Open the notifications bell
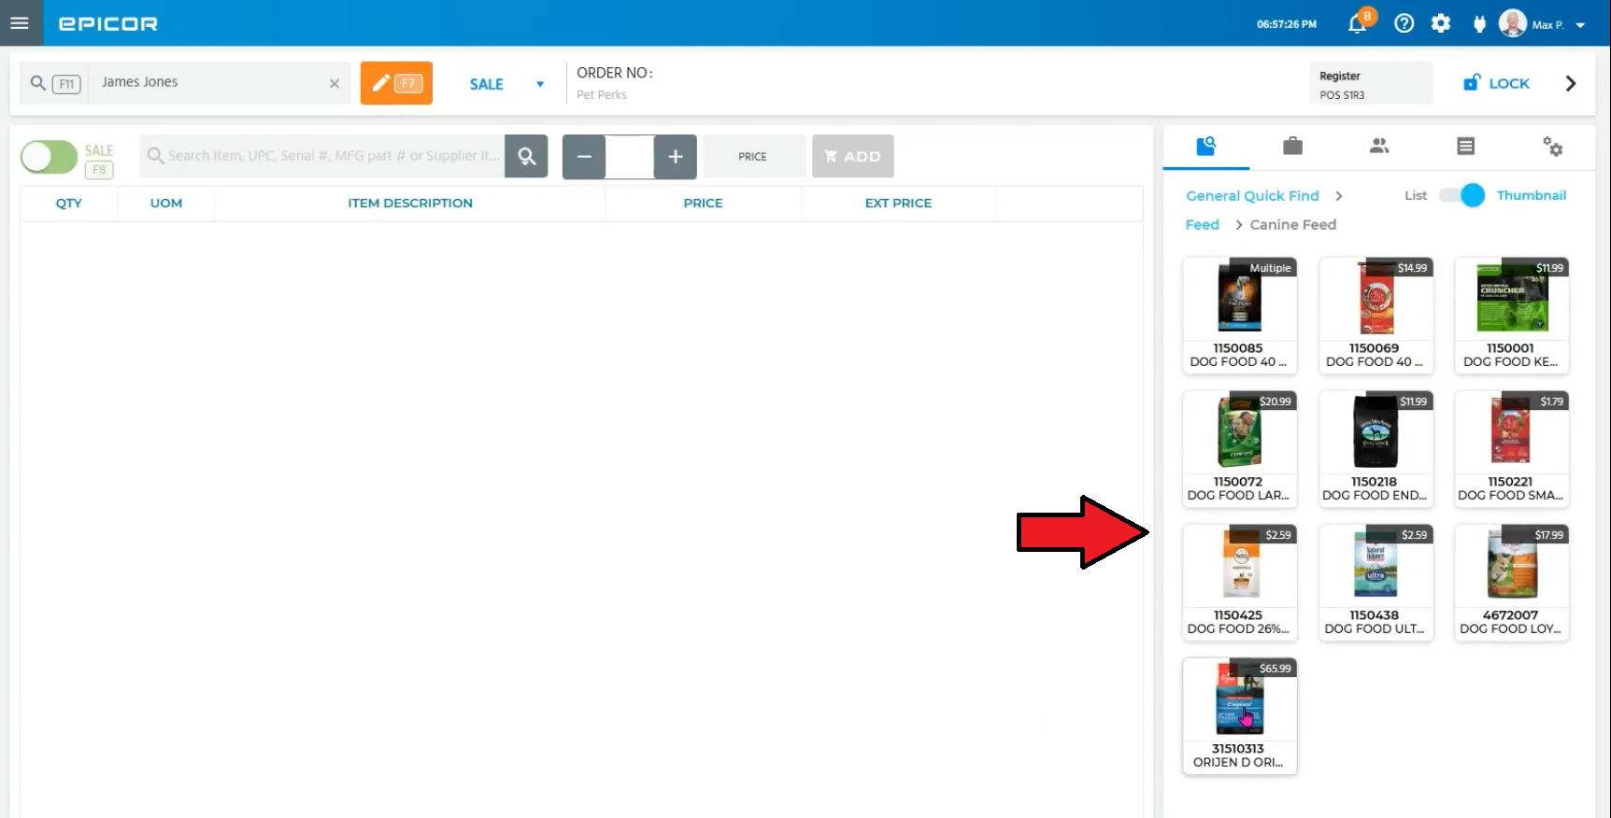The width and height of the screenshot is (1611, 818). (x=1358, y=24)
